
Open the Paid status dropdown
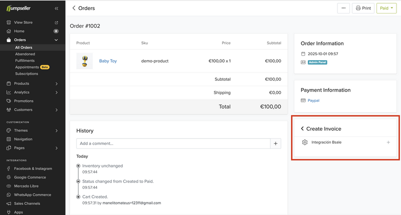pos(386,8)
